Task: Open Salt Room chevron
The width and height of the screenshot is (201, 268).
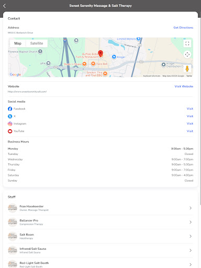Action: click(191, 236)
